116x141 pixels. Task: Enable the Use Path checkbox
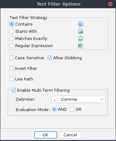pos(12,79)
